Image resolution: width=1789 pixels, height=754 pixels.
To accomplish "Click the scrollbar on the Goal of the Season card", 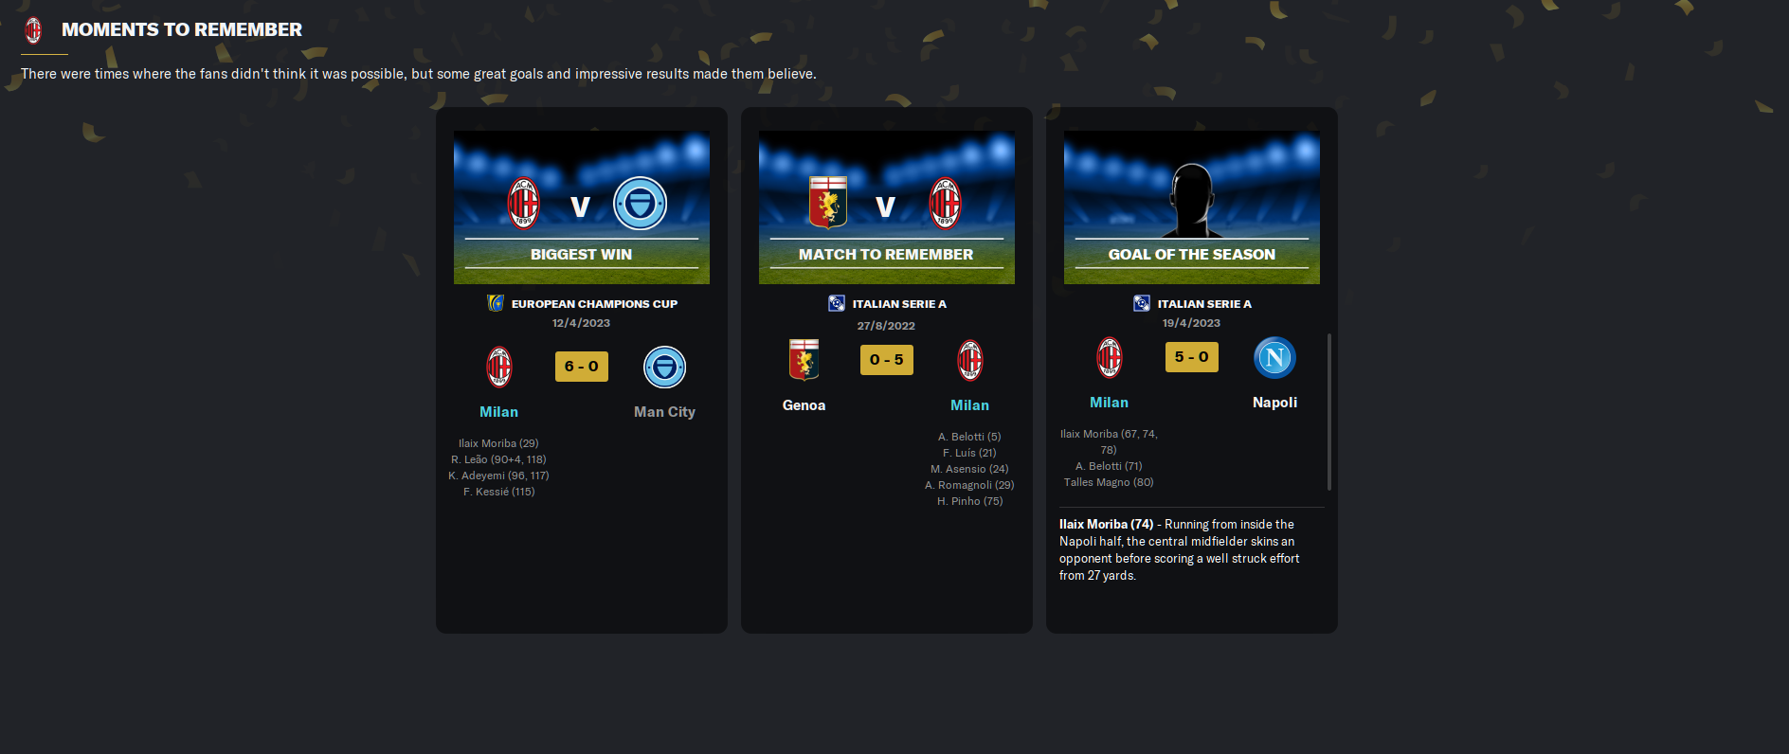I will coord(1329,411).
